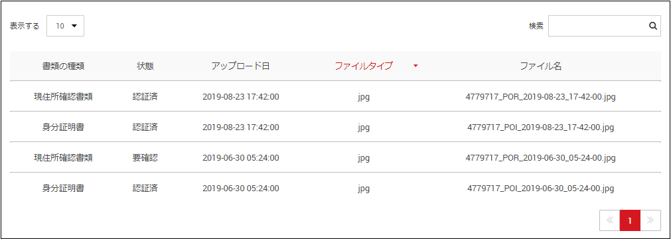Sort by 書類の種類 column header
This screenshot has height=239, width=671.
pos(63,66)
